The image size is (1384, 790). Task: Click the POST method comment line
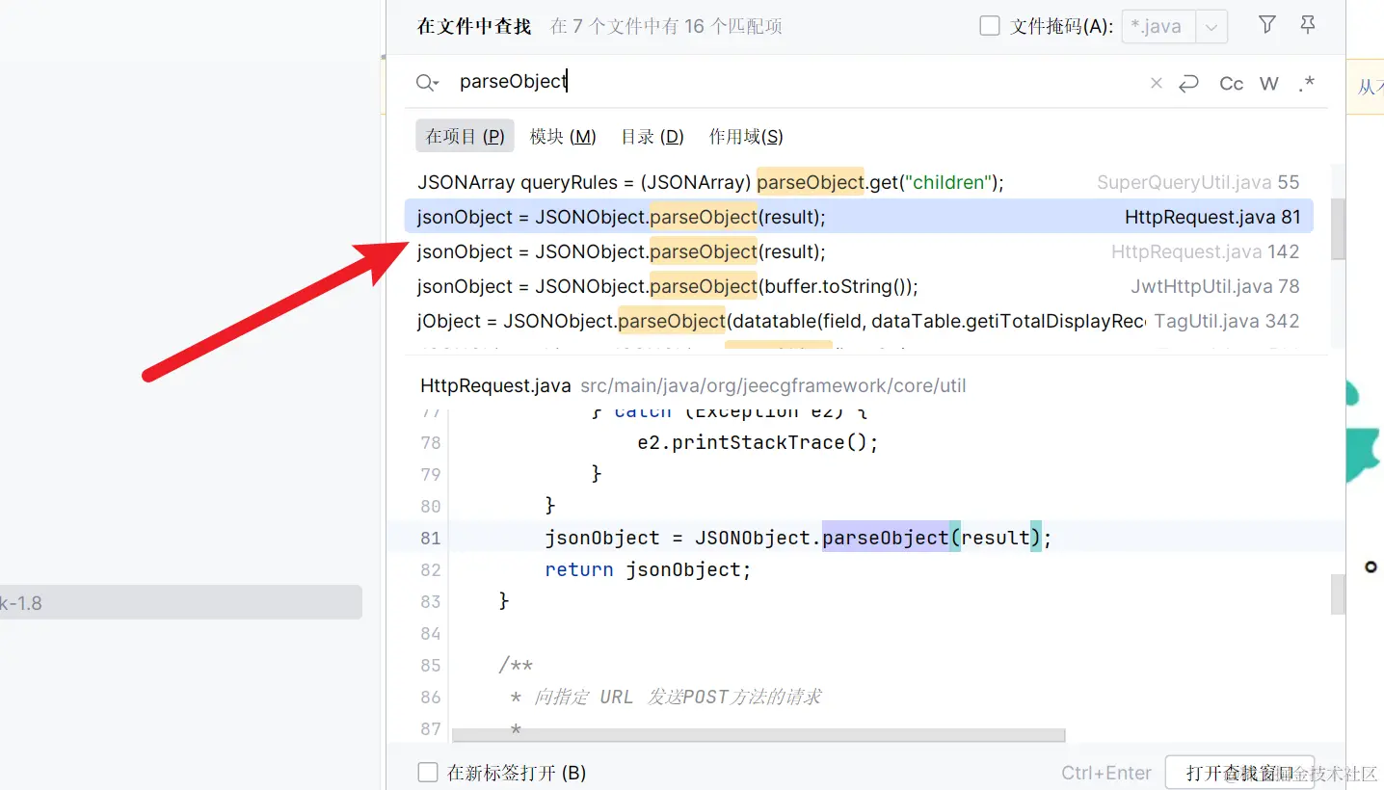[666, 697]
